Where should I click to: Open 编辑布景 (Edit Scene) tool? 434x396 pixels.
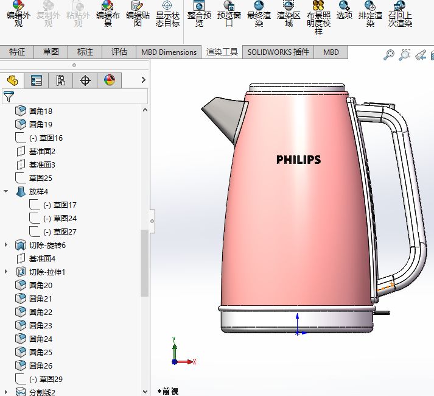pos(108,14)
